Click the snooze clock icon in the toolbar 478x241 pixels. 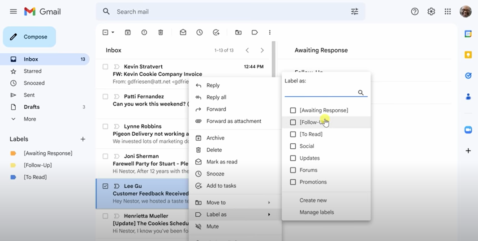[x=199, y=32]
